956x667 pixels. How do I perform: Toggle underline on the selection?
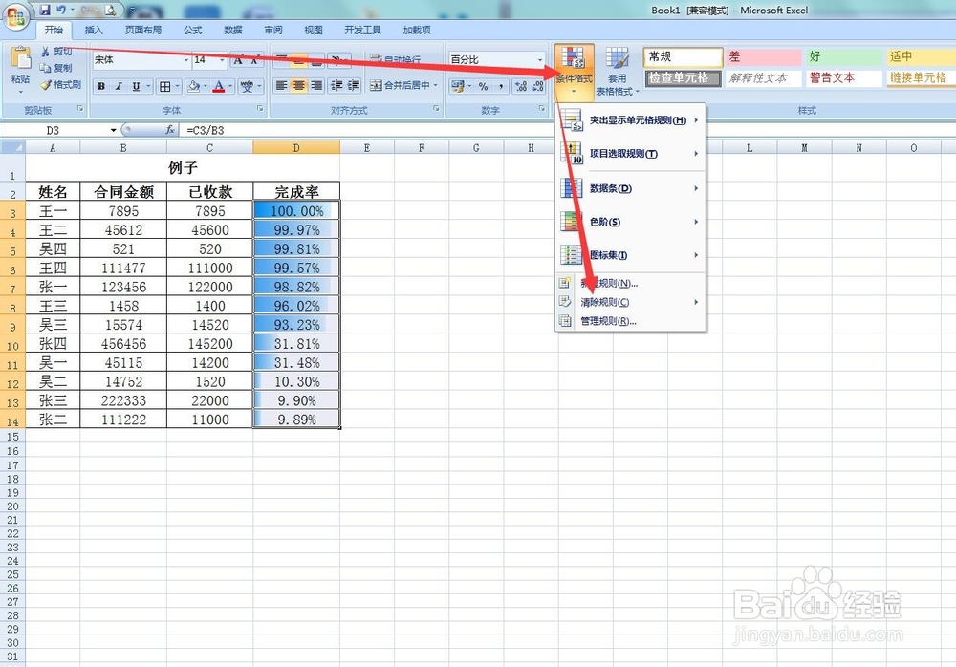coord(135,86)
